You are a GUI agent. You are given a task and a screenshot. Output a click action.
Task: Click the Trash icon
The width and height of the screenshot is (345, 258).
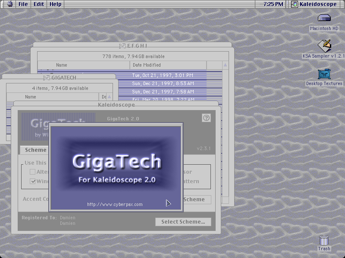click(x=324, y=240)
